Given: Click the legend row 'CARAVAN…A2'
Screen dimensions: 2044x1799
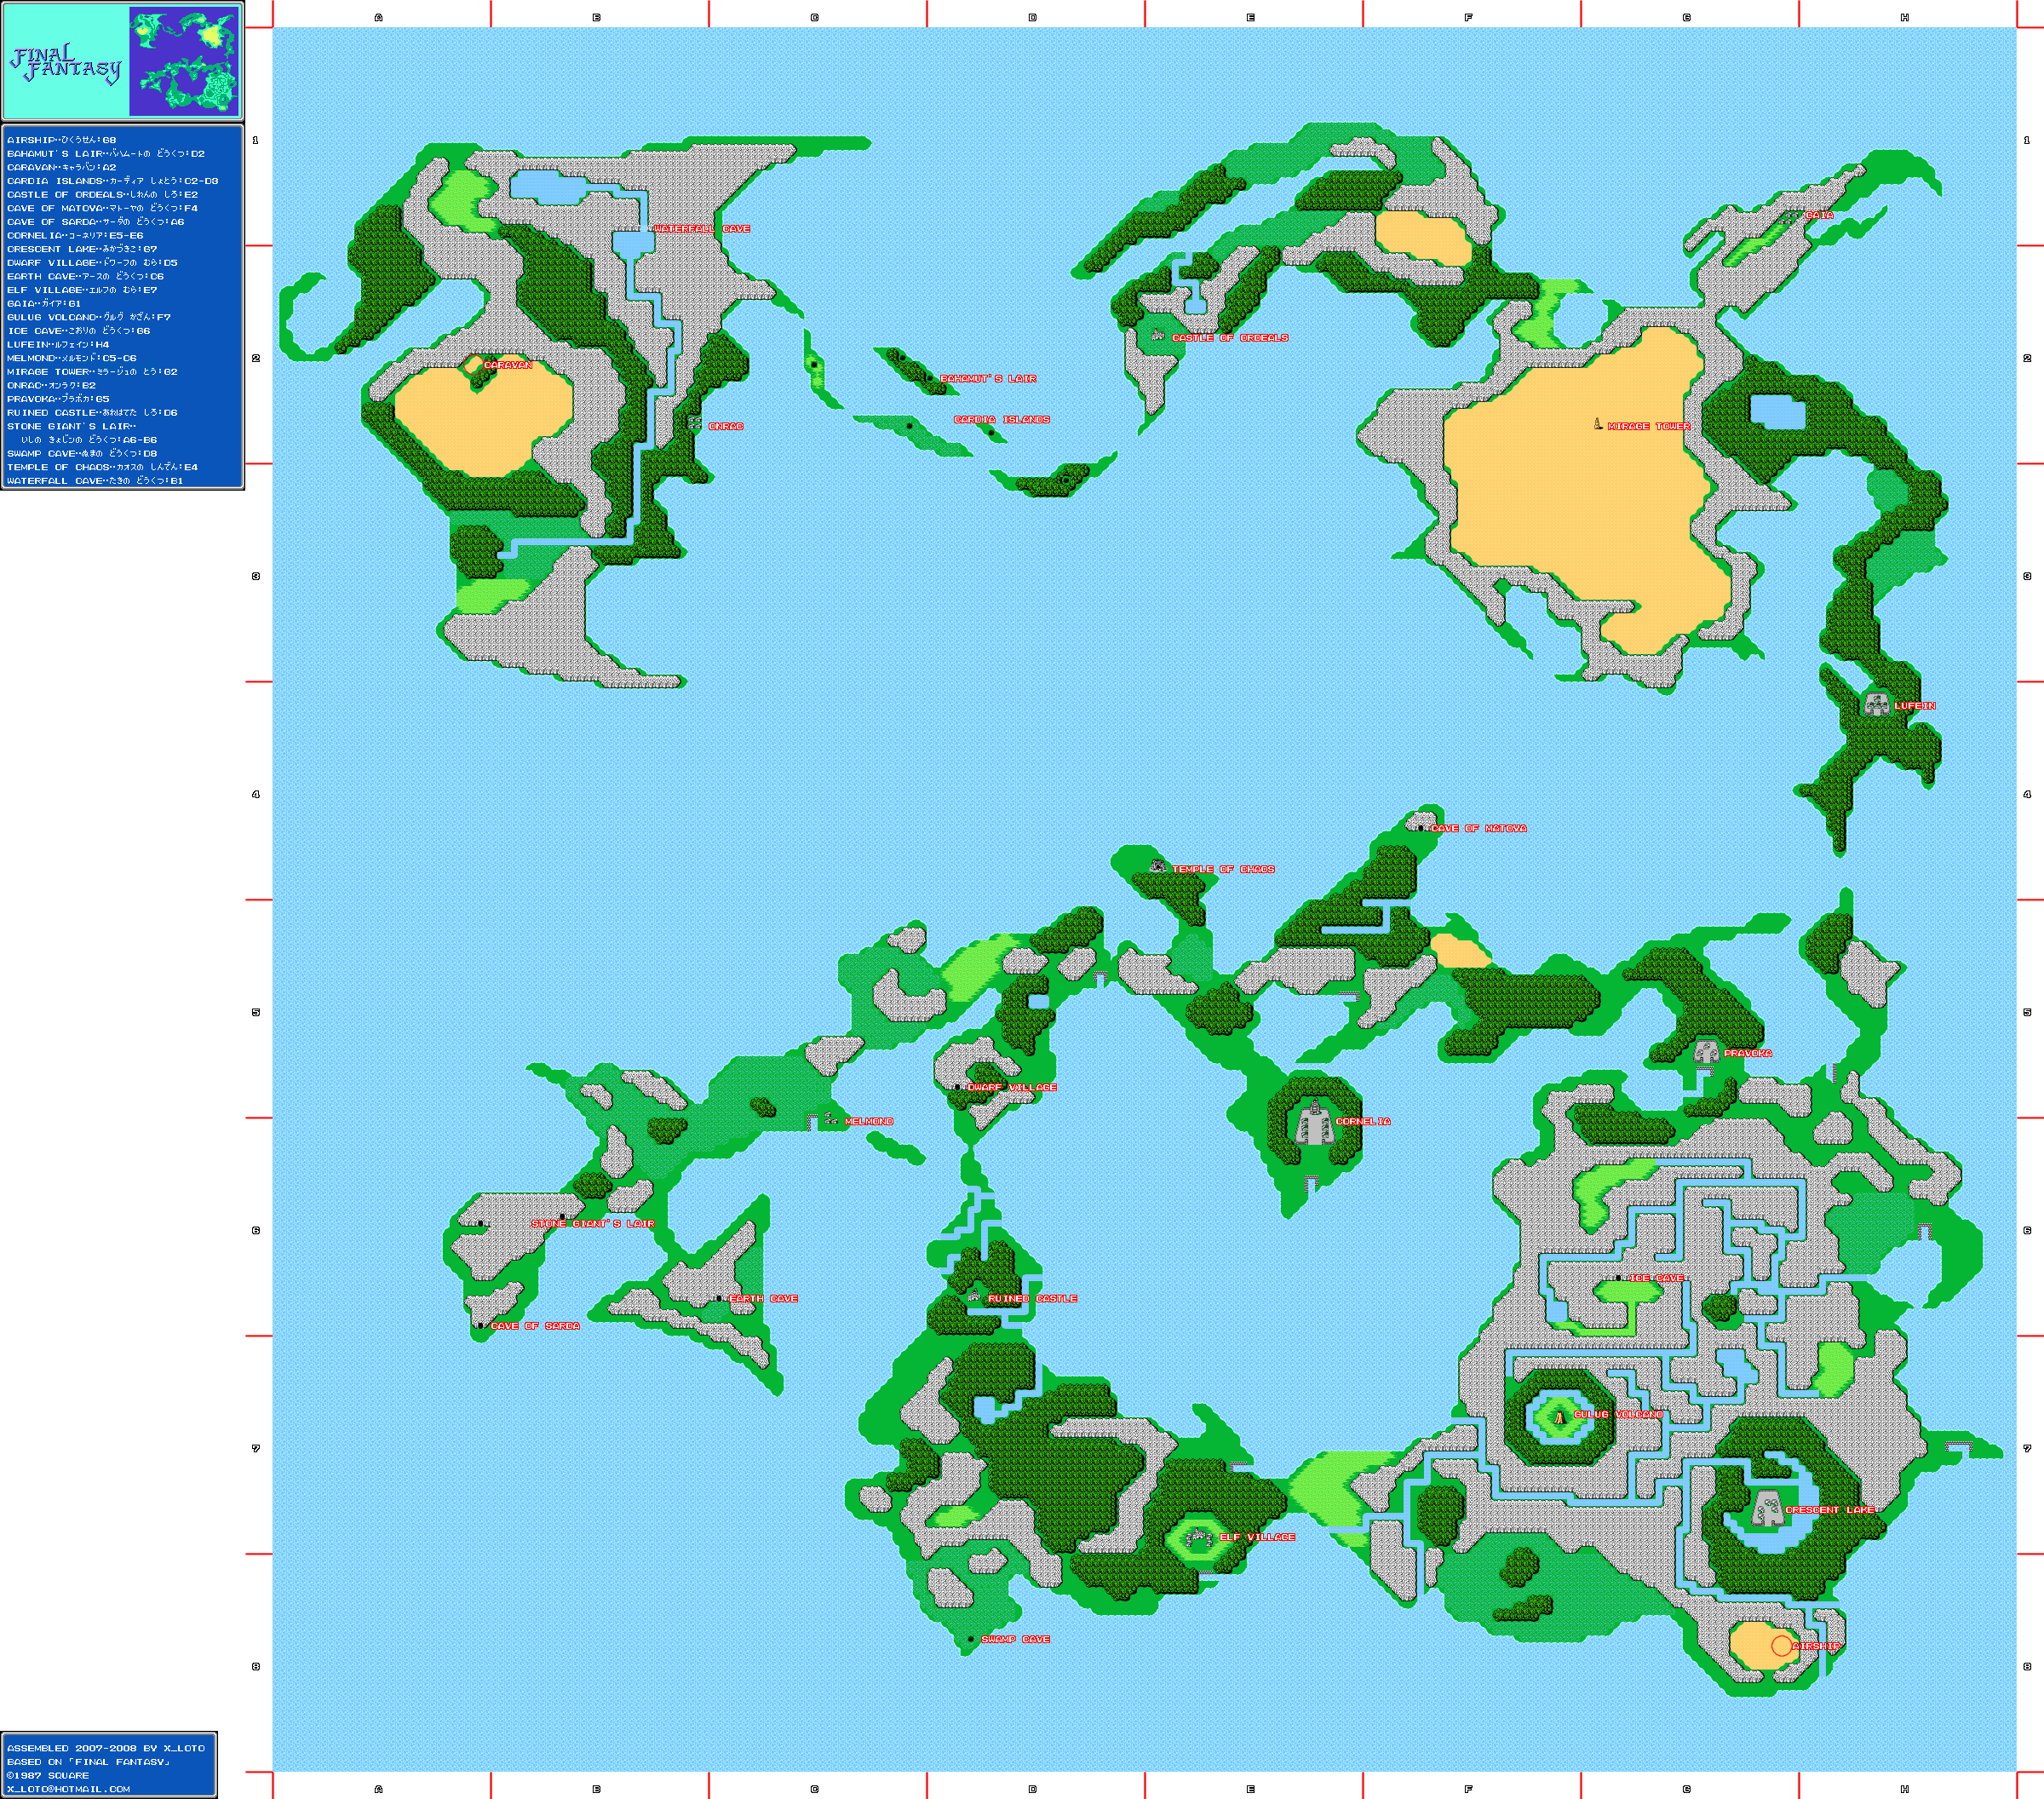Looking at the screenshot, I should (62, 167).
